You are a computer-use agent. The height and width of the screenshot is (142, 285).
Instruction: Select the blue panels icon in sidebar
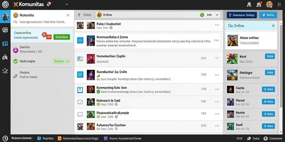tap(5, 44)
